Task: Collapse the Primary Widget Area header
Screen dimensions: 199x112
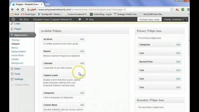Action: click(x=160, y=31)
